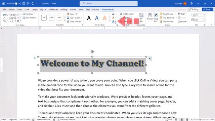Open the Shape Fill dropdown
The width and height of the screenshot is (215, 121).
tap(73, 14)
